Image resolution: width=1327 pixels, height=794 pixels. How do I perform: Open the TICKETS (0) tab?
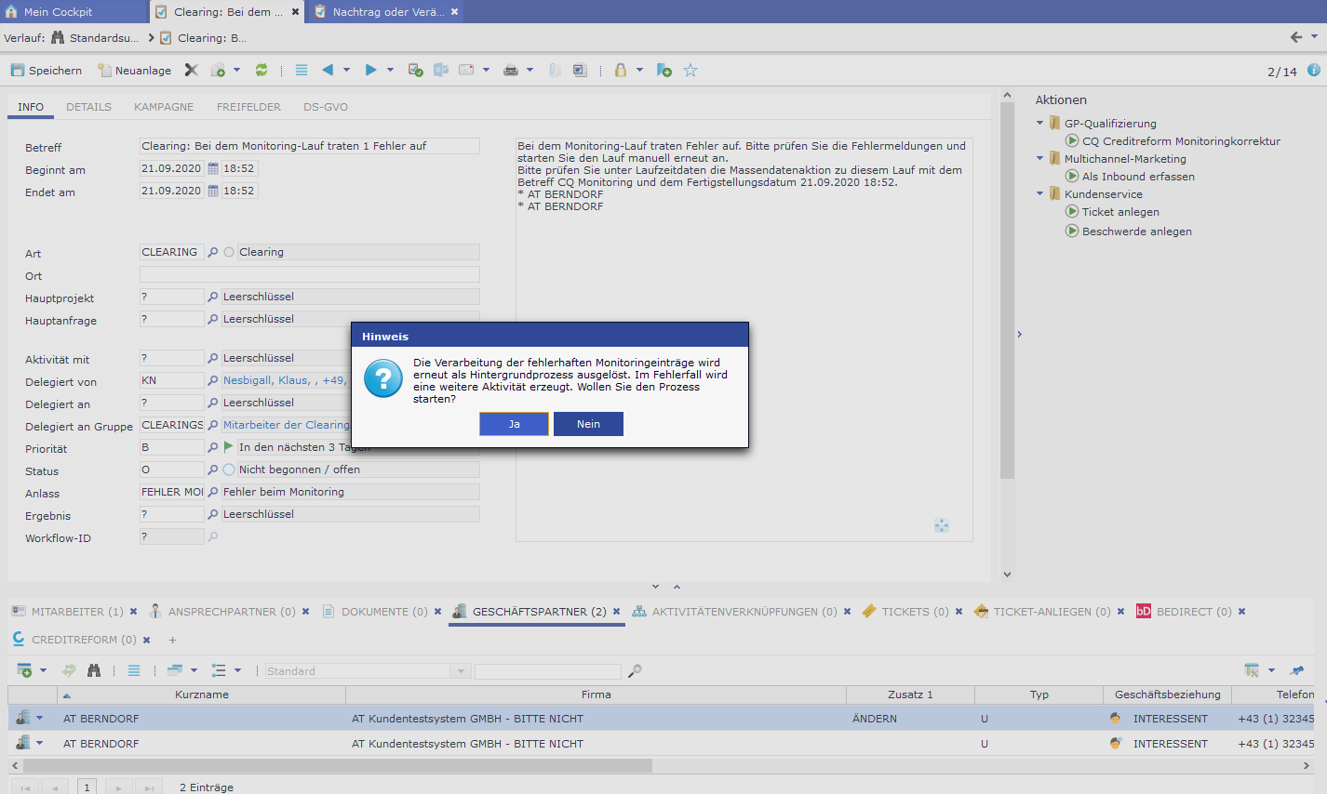914,612
